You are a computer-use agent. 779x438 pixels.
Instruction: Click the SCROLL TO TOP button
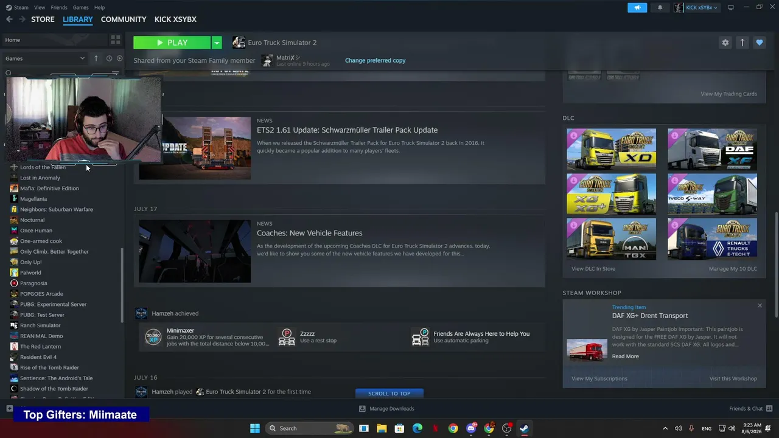coord(389,394)
